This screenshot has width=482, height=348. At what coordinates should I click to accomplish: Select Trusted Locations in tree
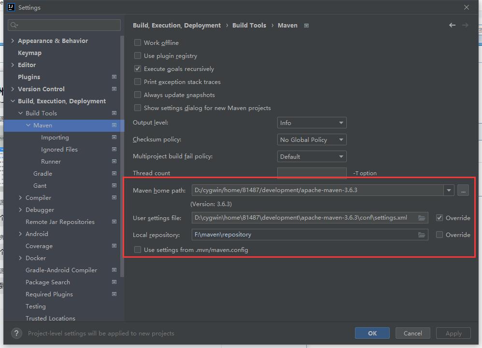(50, 318)
